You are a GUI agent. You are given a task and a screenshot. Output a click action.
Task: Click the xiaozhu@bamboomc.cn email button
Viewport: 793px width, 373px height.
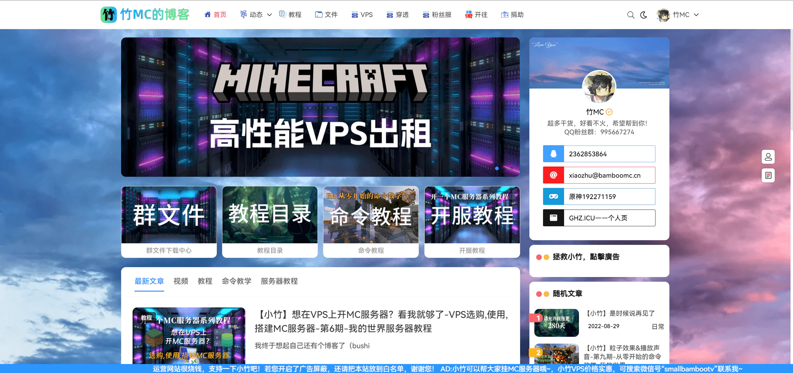pos(599,175)
